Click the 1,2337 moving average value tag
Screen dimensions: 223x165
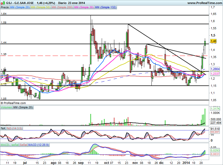(x=215, y=73)
